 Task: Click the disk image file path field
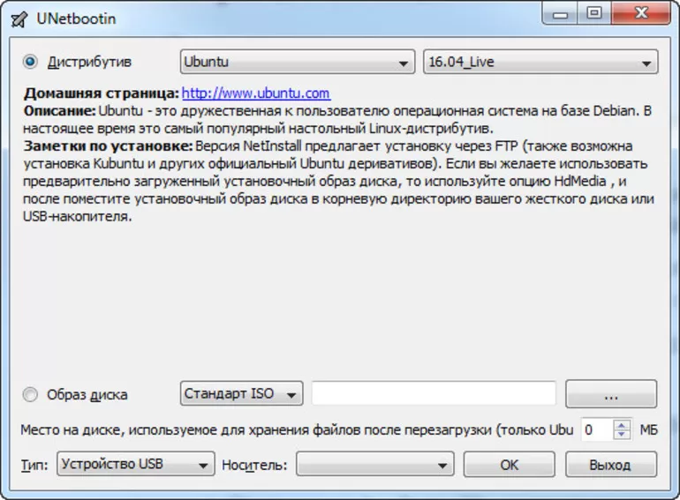434,393
